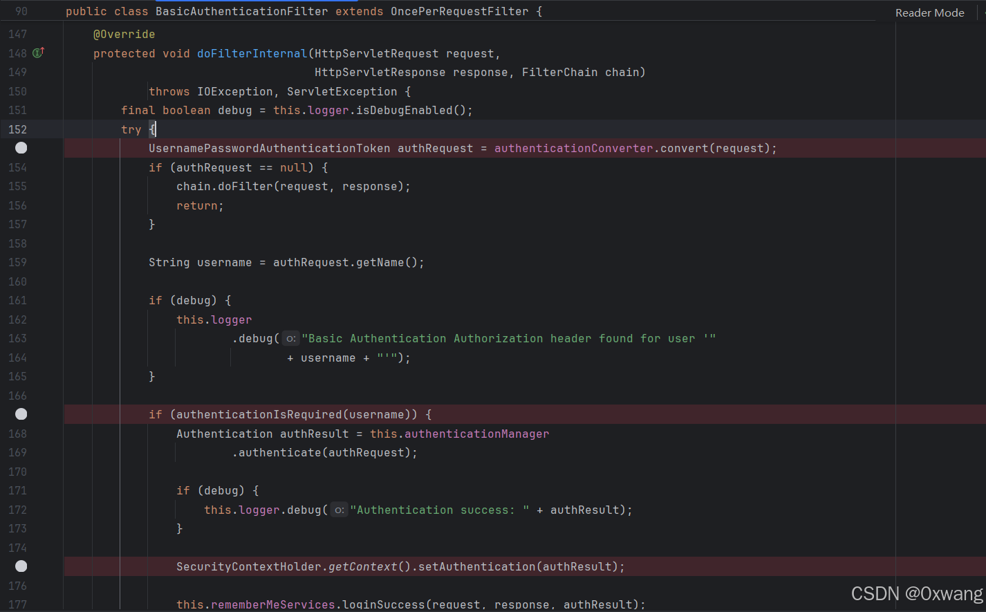Click getName call on line 159

[x=380, y=262]
